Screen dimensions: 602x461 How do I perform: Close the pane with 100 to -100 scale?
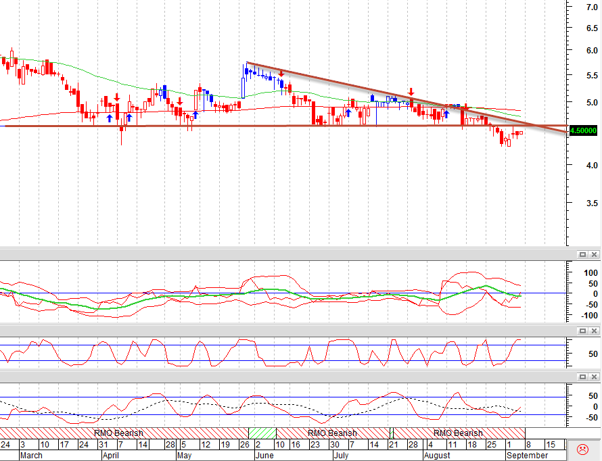click(594, 254)
